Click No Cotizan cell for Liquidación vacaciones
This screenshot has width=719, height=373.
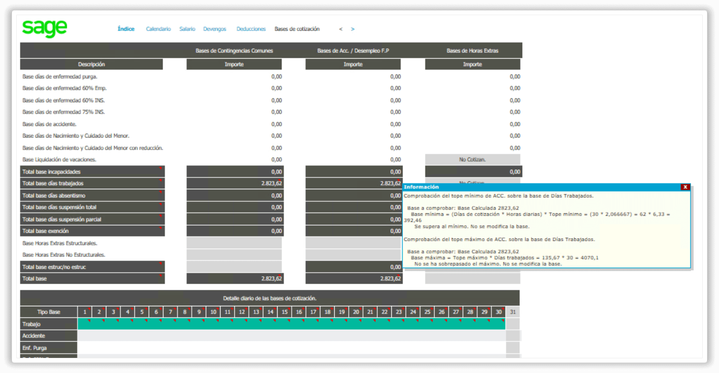(x=472, y=160)
